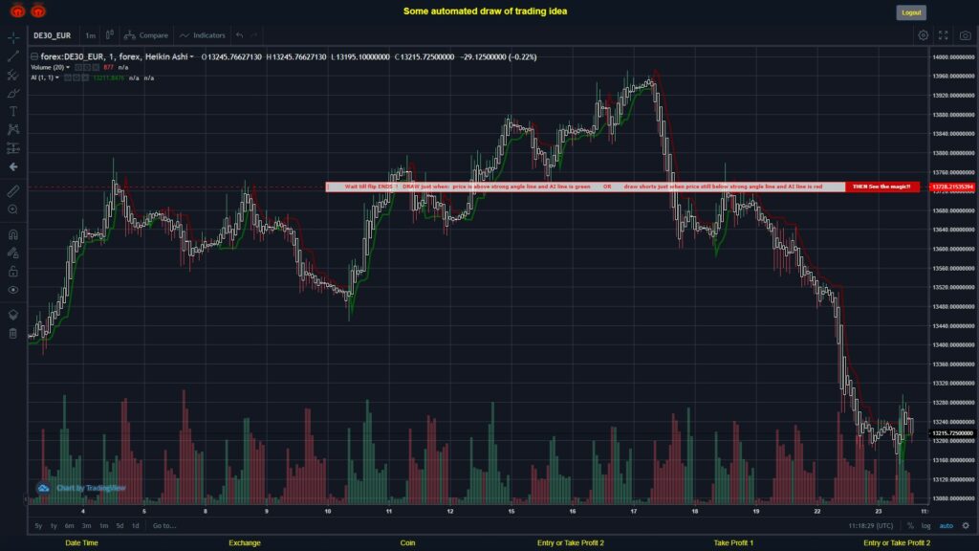Click the Go to... date button
Image resolution: width=979 pixels, height=551 pixels.
point(164,526)
